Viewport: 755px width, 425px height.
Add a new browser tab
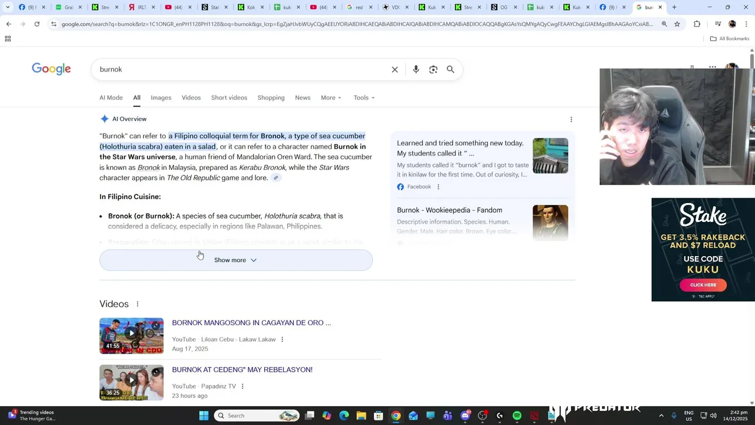(x=674, y=7)
